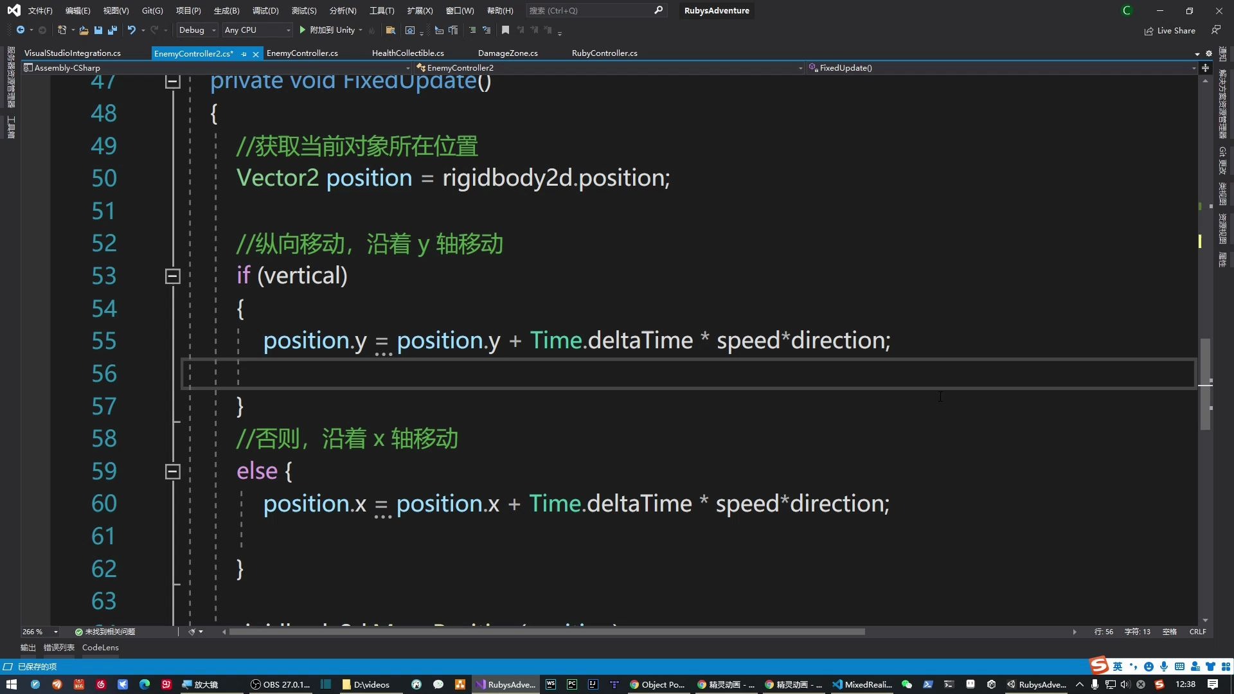Undo the last edit
1234x694 pixels.
point(130,30)
